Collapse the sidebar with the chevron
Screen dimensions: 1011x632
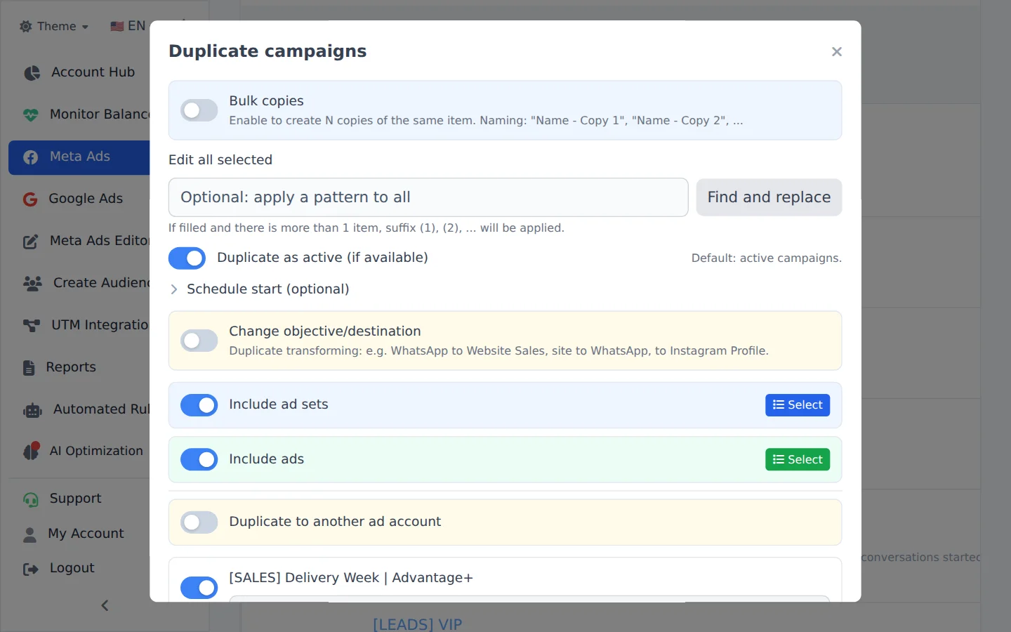pos(105,605)
